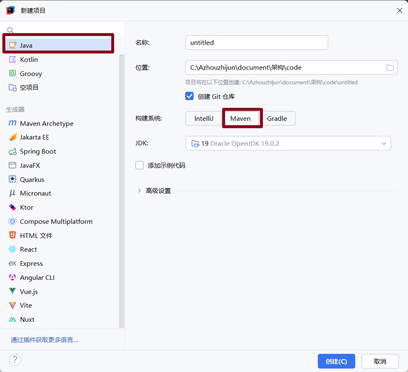408x372 pixels.
Task: Choose the Micronaut mu icon
Action: point(12,193)
